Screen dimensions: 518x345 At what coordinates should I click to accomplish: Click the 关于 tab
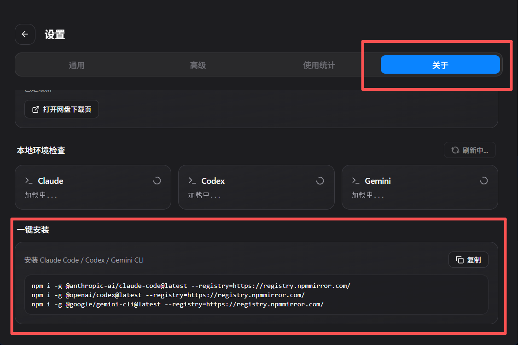tap(440, 65)
